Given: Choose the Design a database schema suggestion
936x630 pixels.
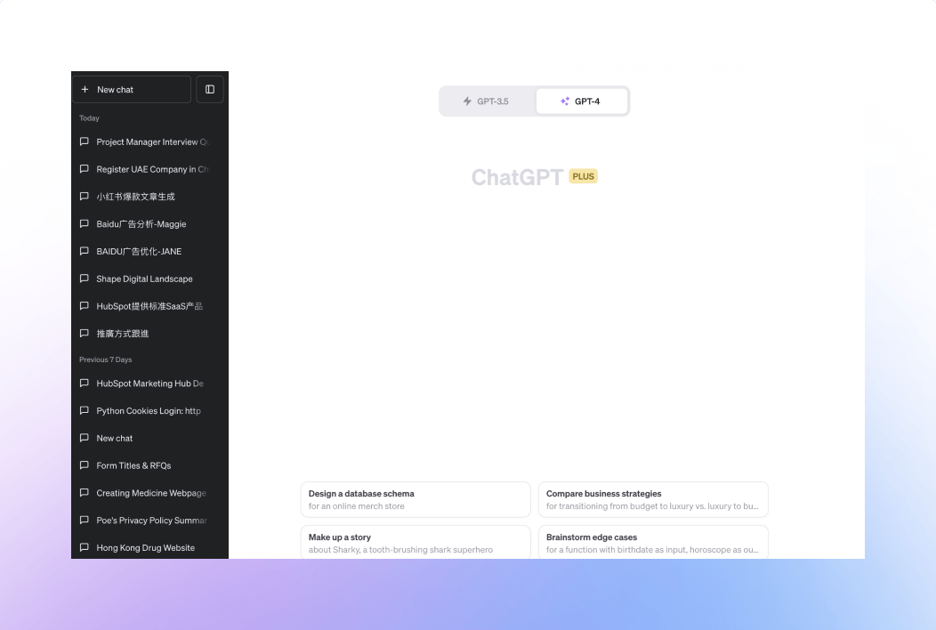Looking at the screenshot, I should [416, 500].
